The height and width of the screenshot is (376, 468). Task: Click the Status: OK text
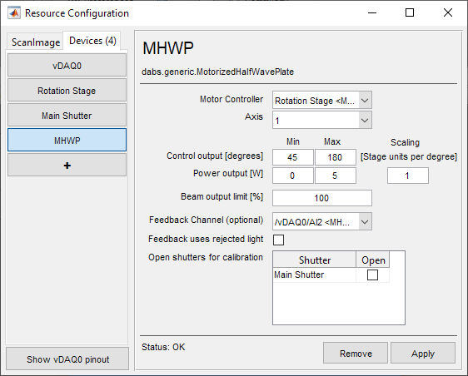click(x=163, y=347)
